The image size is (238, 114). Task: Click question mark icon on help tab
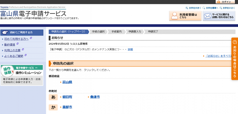click(235, 42)
